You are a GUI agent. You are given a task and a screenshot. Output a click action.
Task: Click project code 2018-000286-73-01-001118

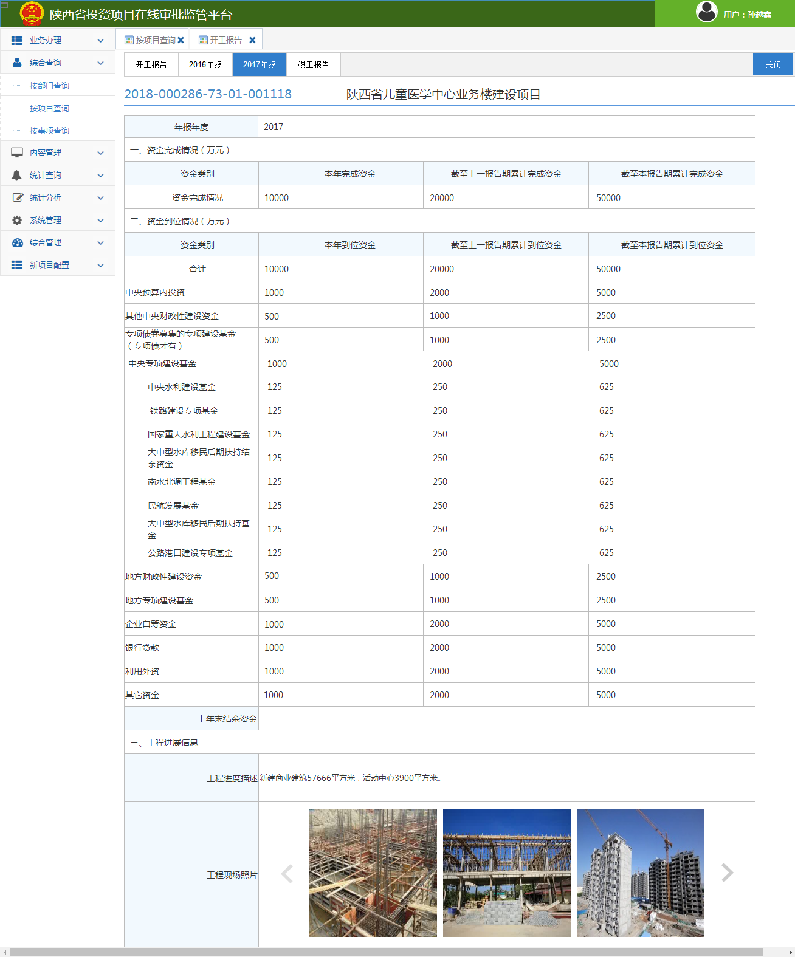(x=208, y=94)
